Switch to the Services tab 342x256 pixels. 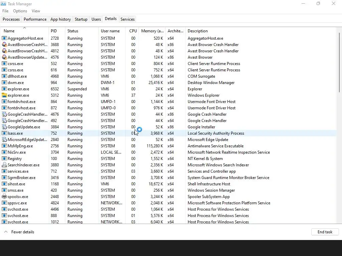coord(127,19)
